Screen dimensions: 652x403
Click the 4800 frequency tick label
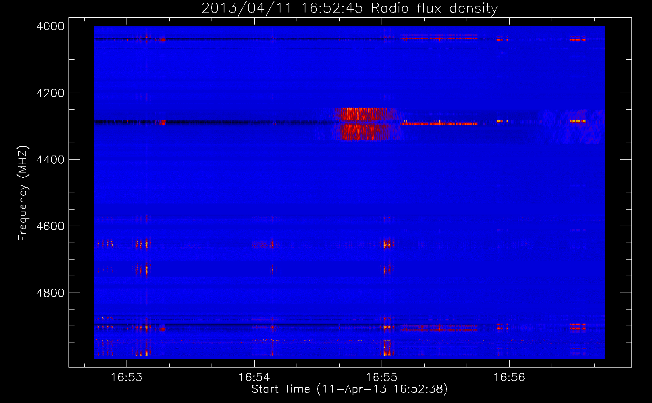pyautogui.click(x=50, y=293)
